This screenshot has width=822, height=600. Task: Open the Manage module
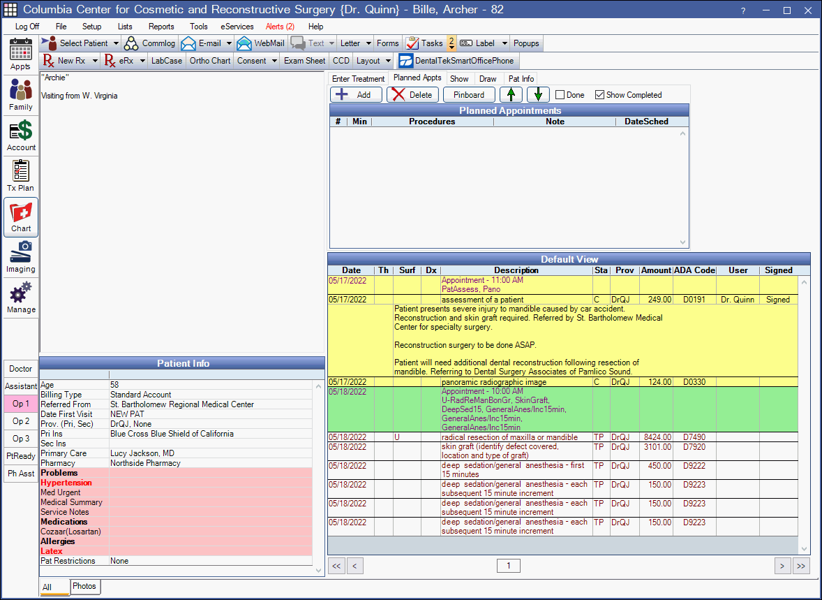(x=21, y=298)
